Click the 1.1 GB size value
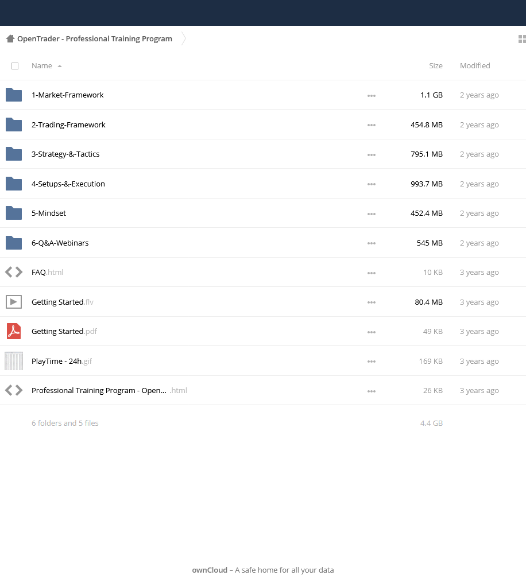The width and height of the screenshot is (526, 587). coord(432,95)
